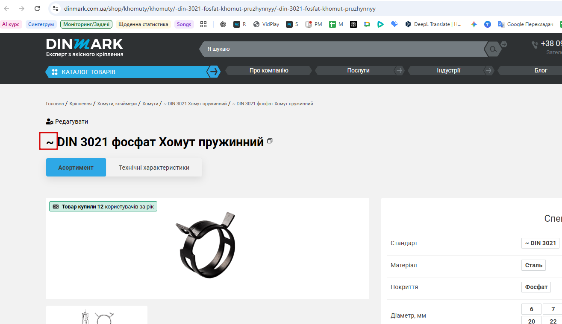Open the Послуги menu item
Screen dimensions: 562x324
point(358,70)
